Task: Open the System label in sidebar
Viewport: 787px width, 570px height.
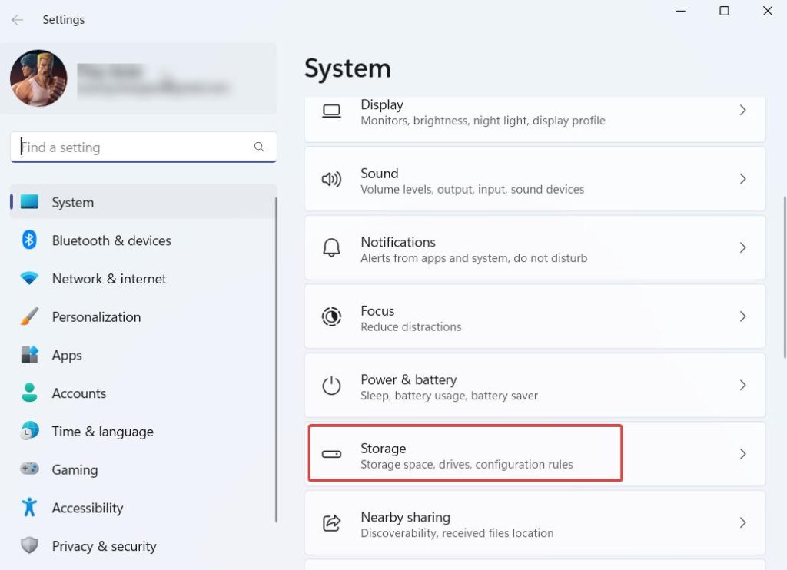Action: [x=73, y=202]
